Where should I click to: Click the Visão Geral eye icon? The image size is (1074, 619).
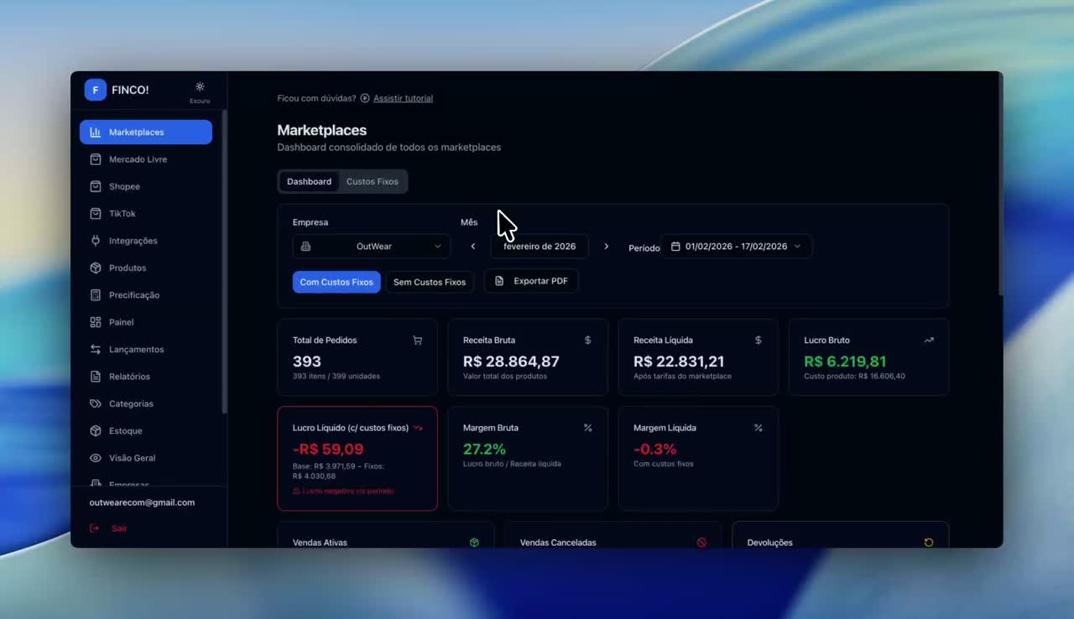[96, 458]
